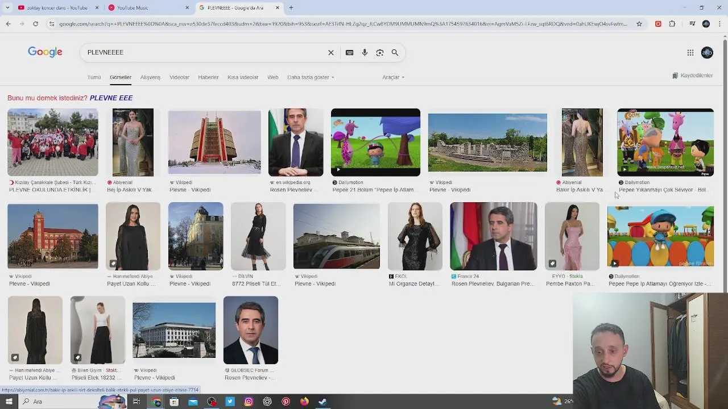Image resolution: width=728 pixels, height=409 pixels.
Task: Open the Kaydedilenler saved items link
Action: [692, 76]
